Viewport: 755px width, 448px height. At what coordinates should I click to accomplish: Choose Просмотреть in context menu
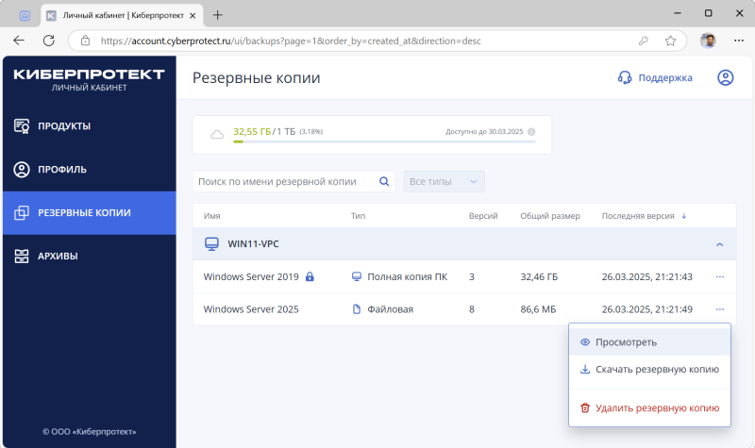649,342
